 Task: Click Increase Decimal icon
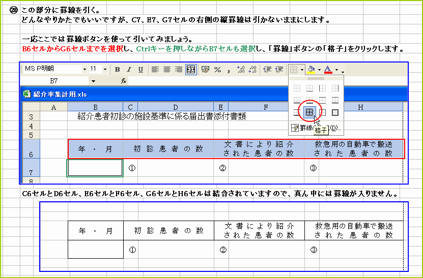coord(241,70)
